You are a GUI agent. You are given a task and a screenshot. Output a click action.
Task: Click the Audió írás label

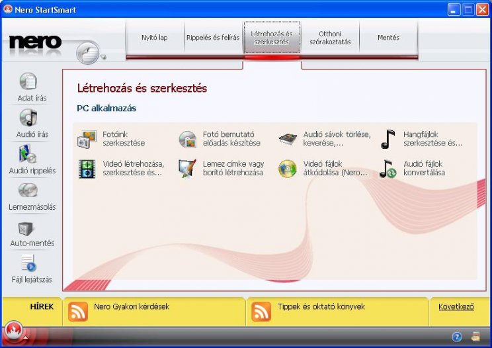tap(32, 134)
